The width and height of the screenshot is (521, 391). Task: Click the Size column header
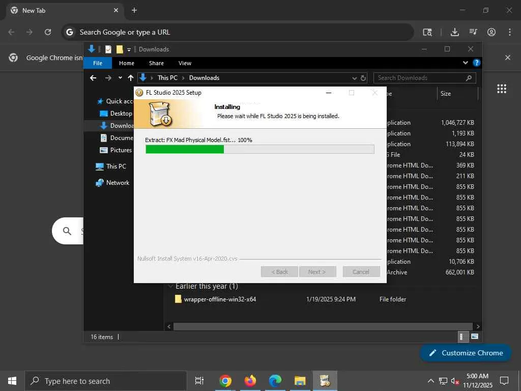(457, 94)
